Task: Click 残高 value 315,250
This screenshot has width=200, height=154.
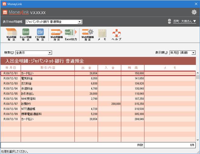Action: click(139, 104)
